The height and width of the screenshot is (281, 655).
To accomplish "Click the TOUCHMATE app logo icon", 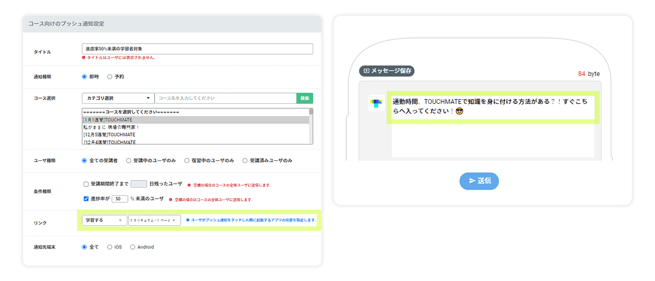I will pos(376,103).
